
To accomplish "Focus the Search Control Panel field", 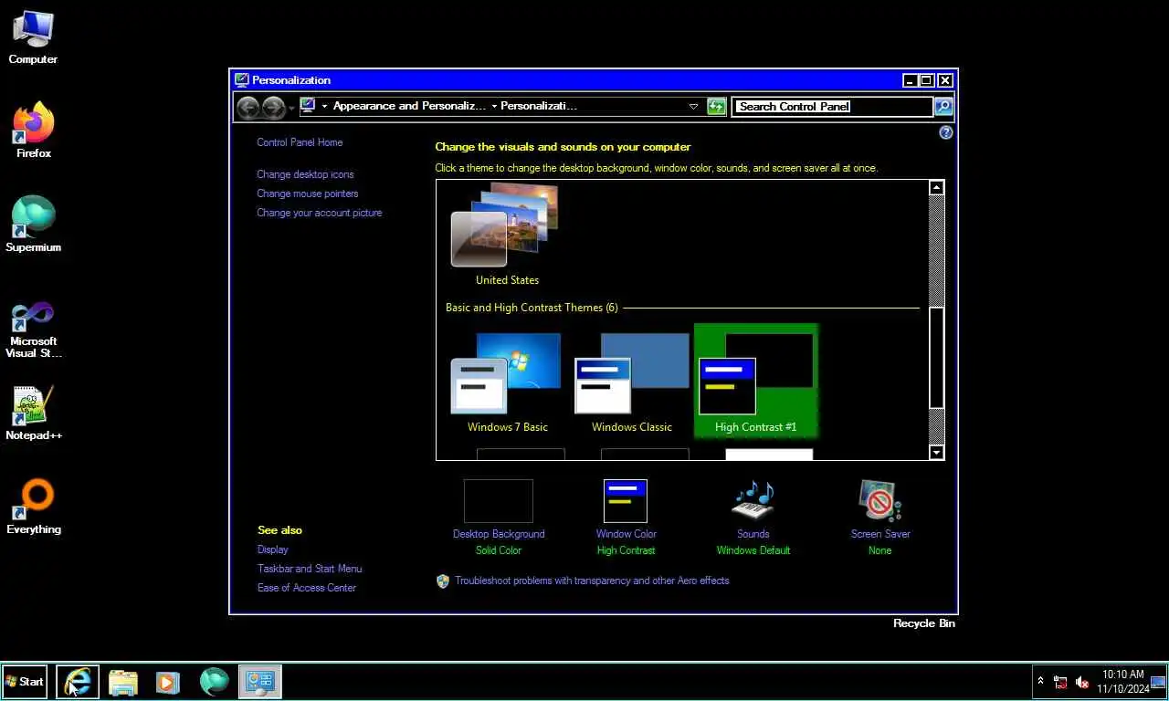I will (833, 106).
